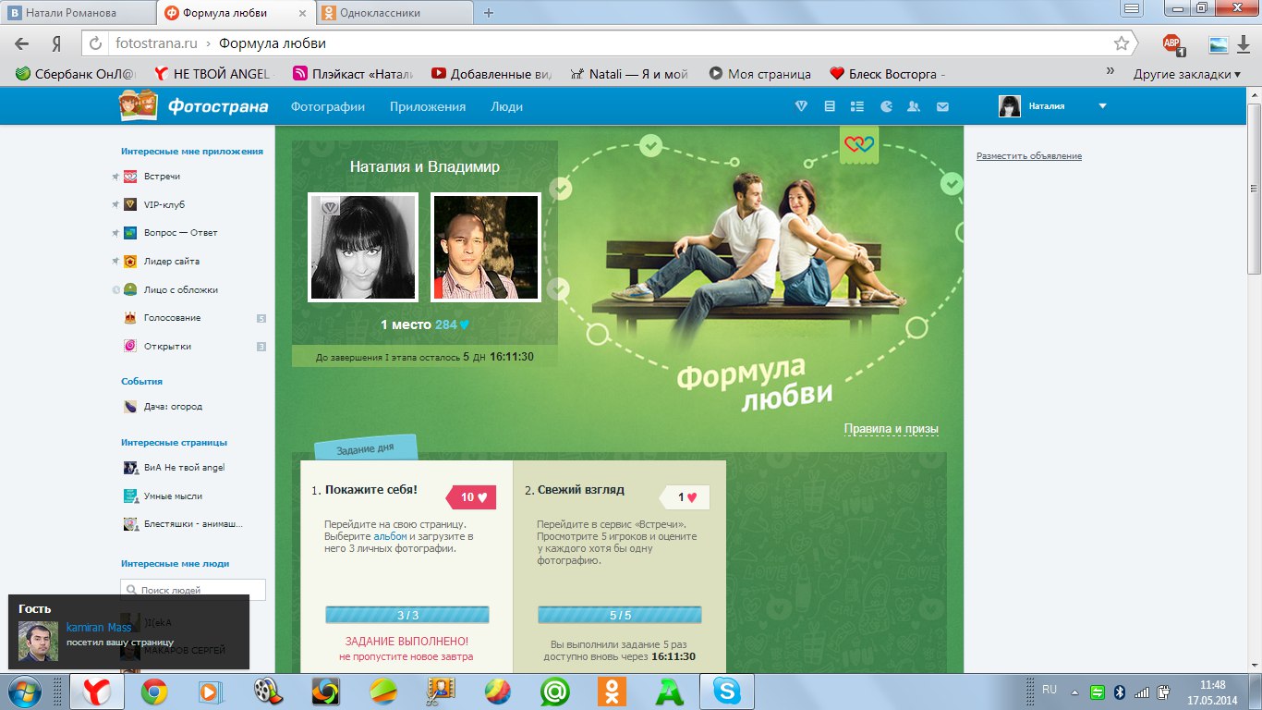Click the Yandex Я button
Image resolution: width=1262 pixels, height=710 pixels.
(x=57, y=43)
